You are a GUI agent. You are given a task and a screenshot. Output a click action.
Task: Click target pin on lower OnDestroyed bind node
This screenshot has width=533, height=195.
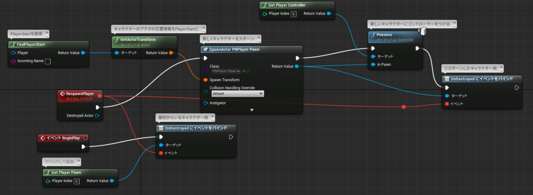pyautogui.click(x=161, y=145)
